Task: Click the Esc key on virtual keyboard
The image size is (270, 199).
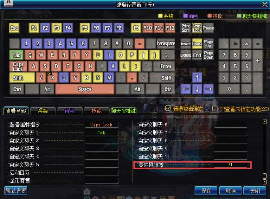Action: pyautogui.click(x=14, y=28)
